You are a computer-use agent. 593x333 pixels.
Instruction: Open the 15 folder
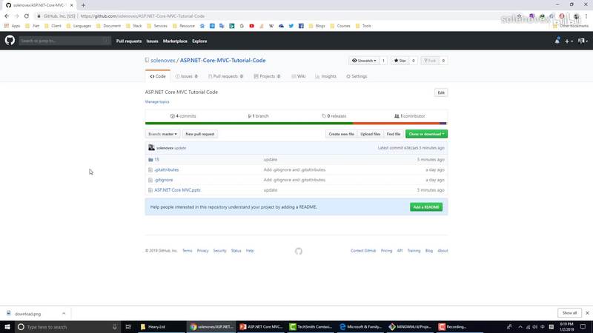pyautogui.click(x=157, y=160)
